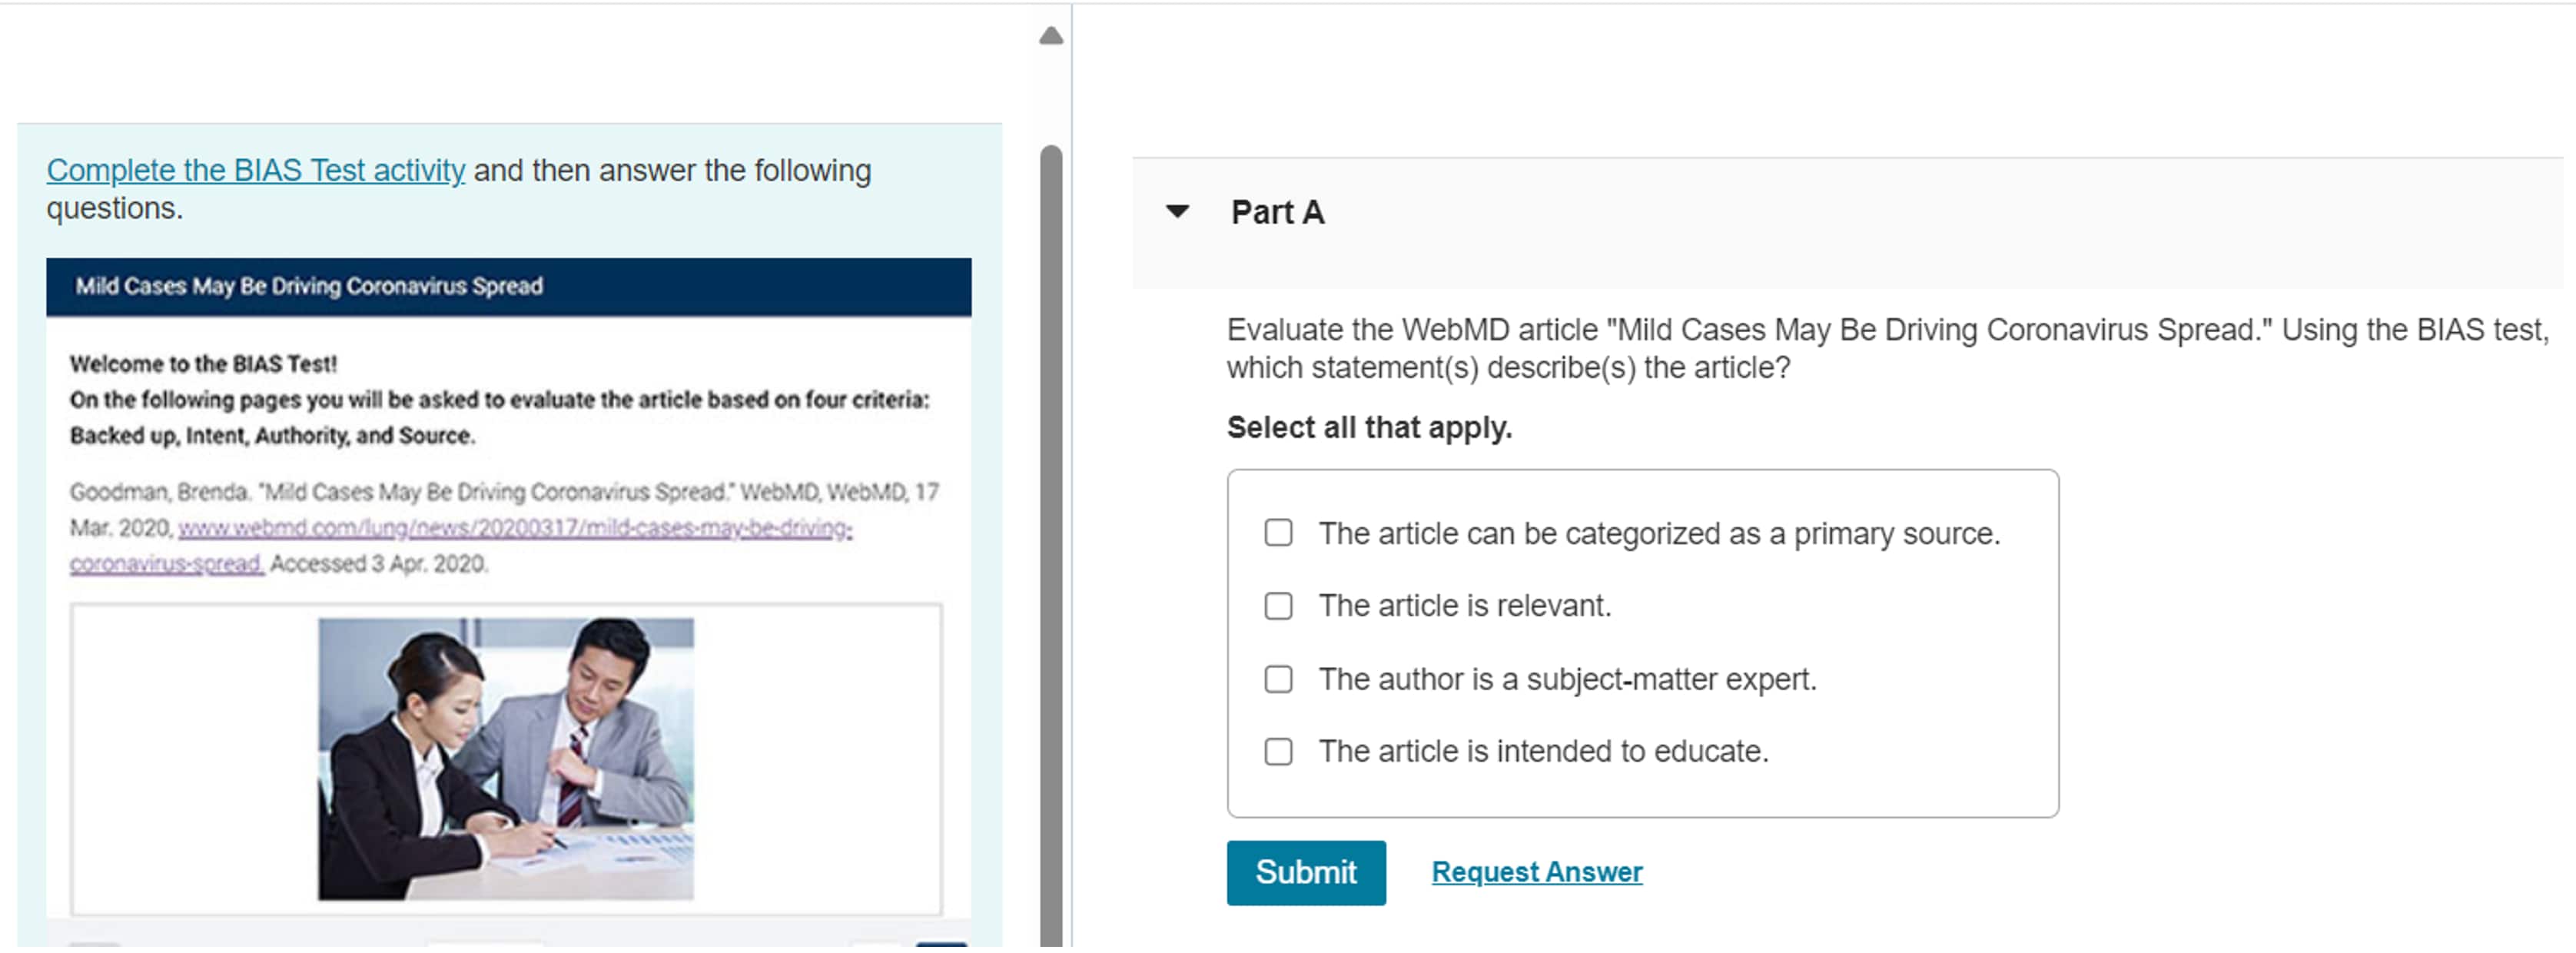Check 'The article can be categorized as a primary source'
Image resolution: width=2576 pixels, height=953 pixels.
(x=1278, y=533)
